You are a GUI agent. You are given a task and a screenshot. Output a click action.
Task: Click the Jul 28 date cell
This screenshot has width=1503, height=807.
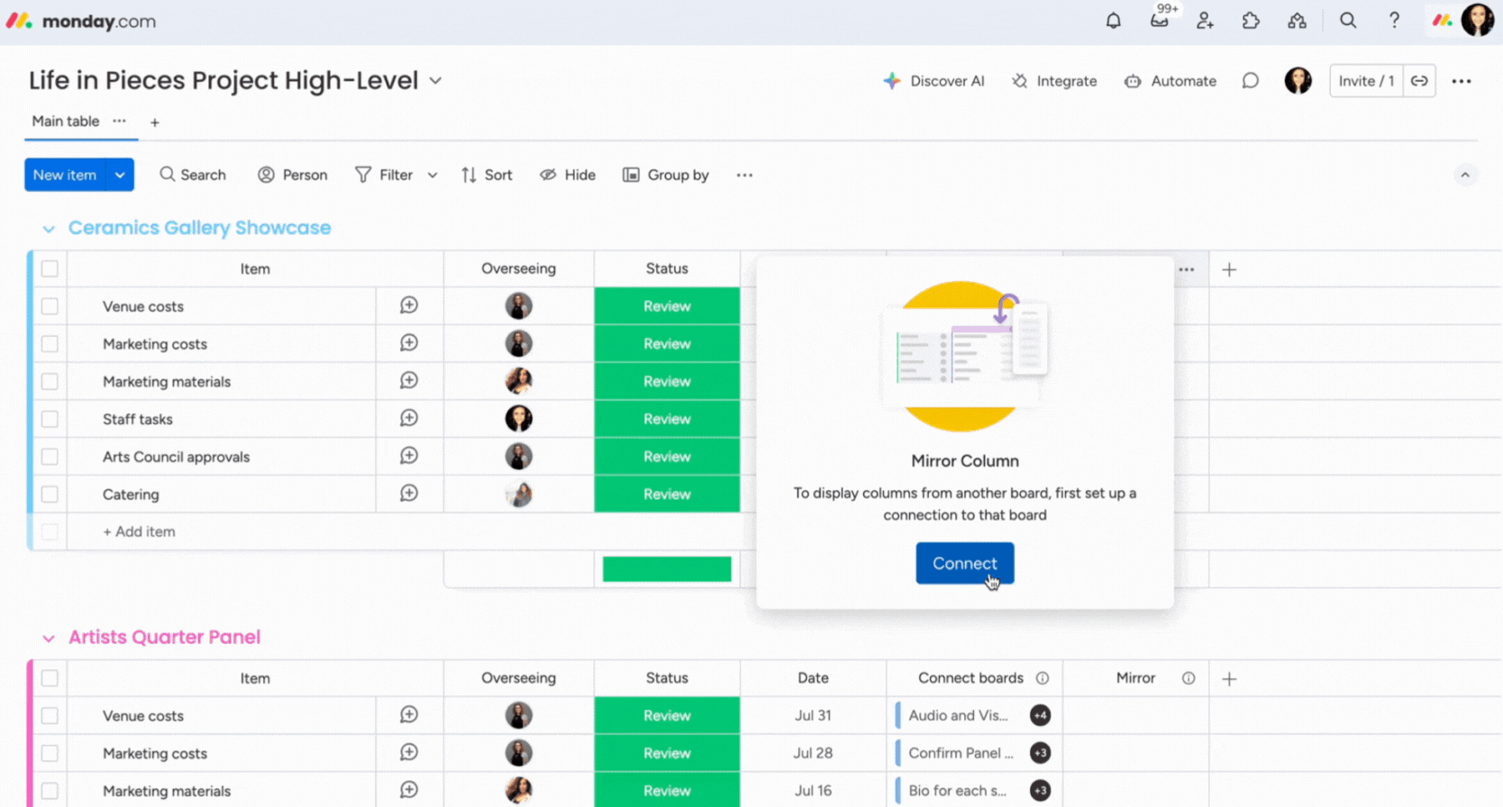pos(813,753)
